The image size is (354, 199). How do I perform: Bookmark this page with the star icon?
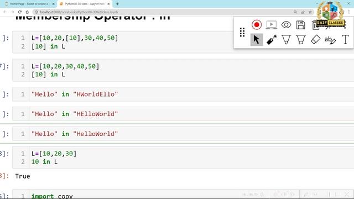(310, 12)
